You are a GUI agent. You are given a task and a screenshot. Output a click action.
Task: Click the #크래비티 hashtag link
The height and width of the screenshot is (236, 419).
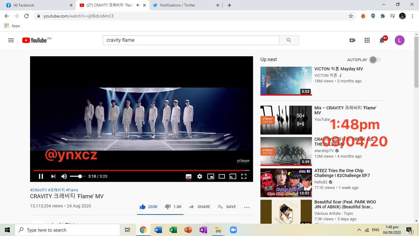pyautogui.click(x=56, y=190)
